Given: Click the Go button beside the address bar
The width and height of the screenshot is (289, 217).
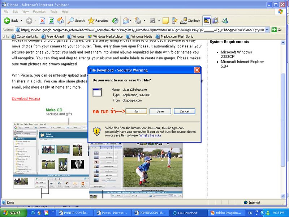Looking at the screenshot, I should (x=276, y=30).
